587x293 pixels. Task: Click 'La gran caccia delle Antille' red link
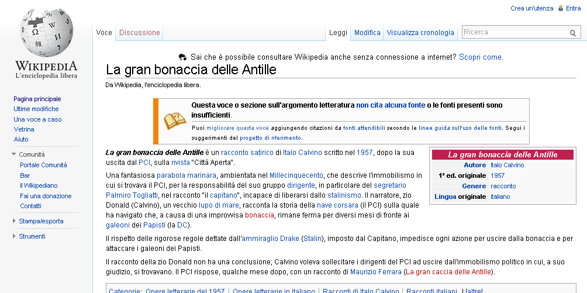(x=448, y=271)
